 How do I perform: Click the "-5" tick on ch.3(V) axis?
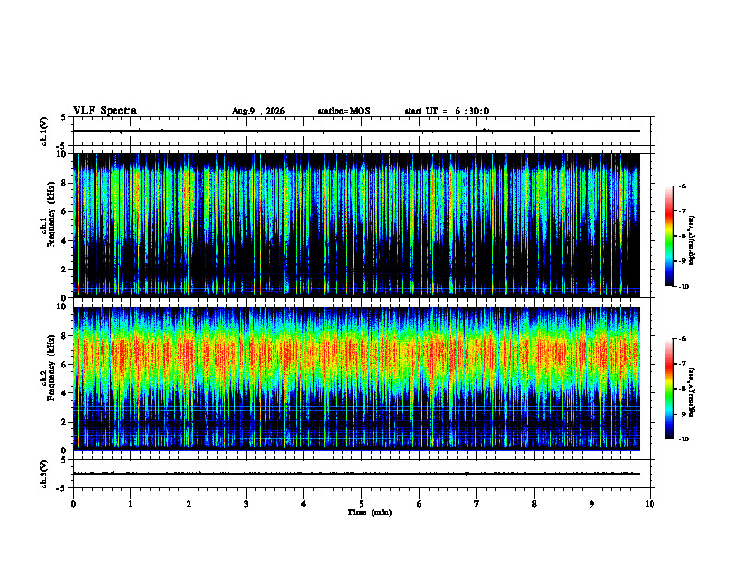tap(62, 488)
